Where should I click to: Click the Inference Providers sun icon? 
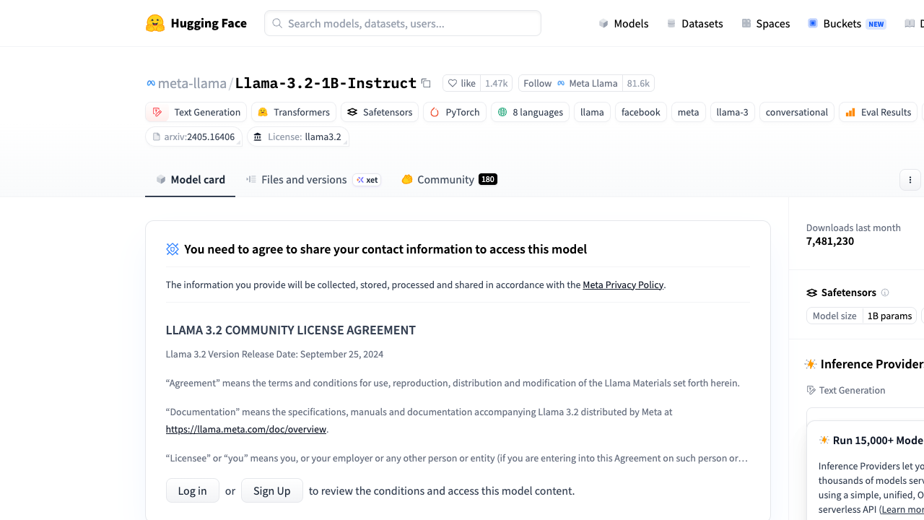tap(811, 364)
